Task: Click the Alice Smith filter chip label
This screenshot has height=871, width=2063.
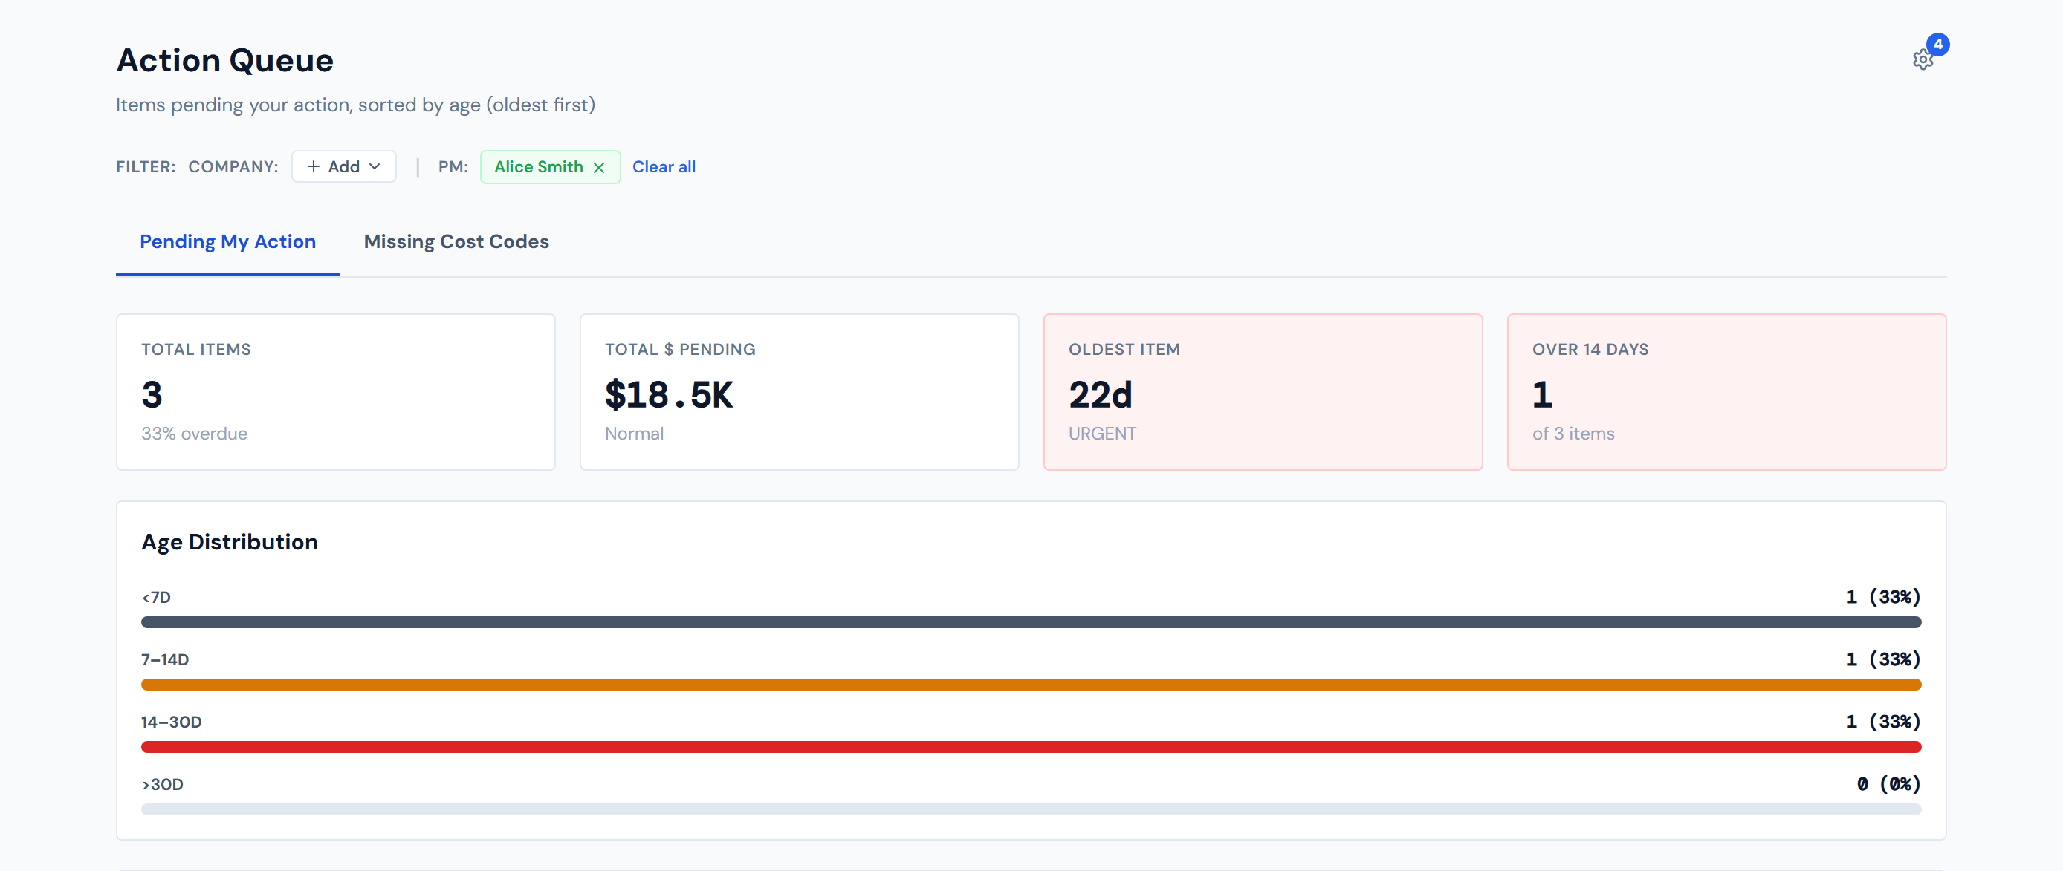Action: 538,166
